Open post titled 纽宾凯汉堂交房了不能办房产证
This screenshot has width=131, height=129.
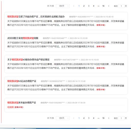pyautogui.click(x=36, y=17)
